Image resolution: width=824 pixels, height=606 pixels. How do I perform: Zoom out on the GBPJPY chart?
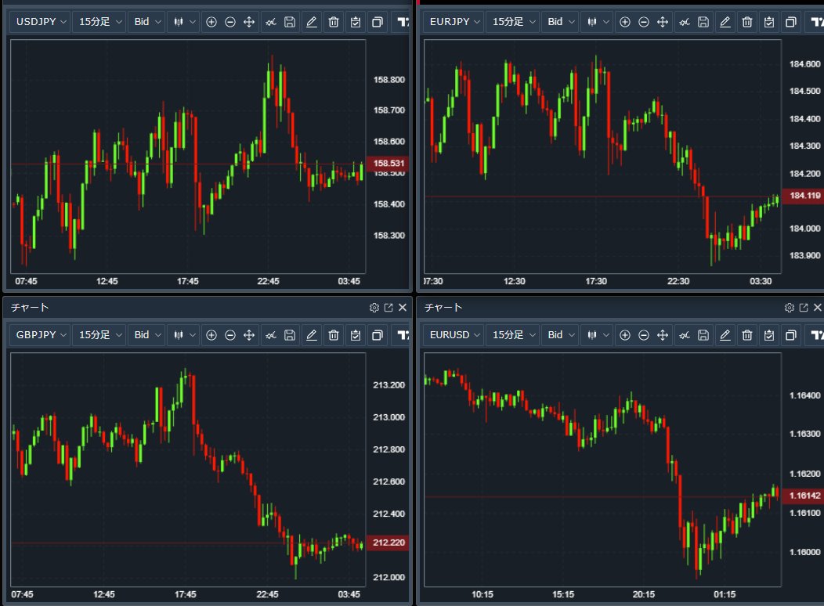(230, 335)
